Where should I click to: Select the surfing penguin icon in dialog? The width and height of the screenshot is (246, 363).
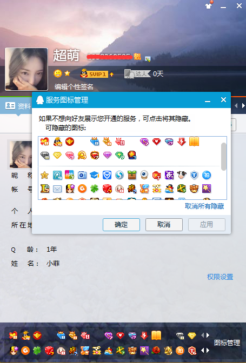[x=169, y=189]
